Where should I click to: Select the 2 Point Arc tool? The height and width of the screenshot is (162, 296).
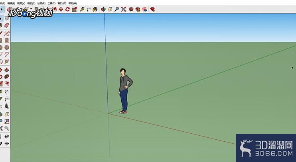[7, 55]
